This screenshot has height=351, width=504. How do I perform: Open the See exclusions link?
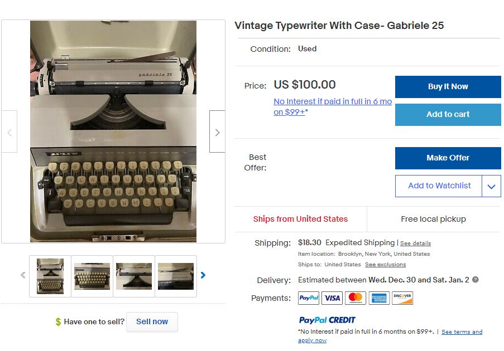point(385,265)
